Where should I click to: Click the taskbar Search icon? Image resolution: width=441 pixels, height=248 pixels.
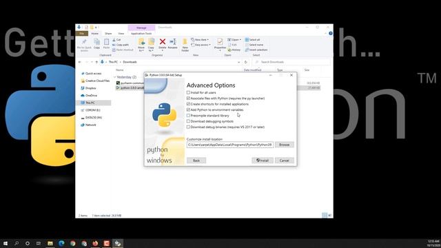tap(17, 243)
